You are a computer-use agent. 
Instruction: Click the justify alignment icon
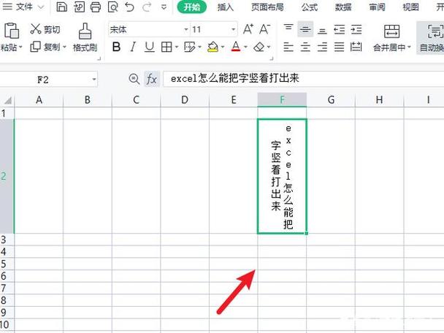click(x=339, y=47)
